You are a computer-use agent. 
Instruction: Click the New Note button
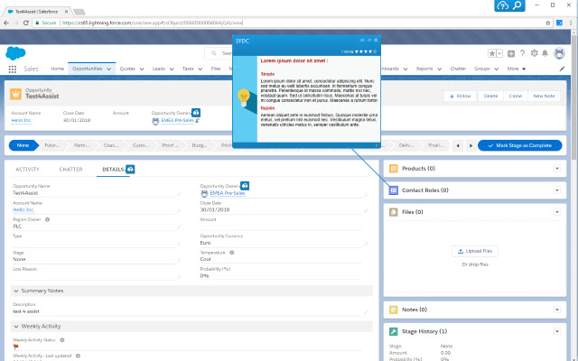pos(544,97)
